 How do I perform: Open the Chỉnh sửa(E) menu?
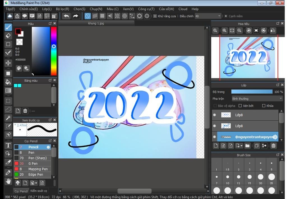tap(29, 9)
